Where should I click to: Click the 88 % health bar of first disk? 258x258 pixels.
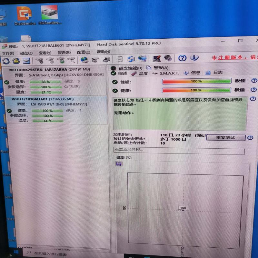(x=45, y=82)
